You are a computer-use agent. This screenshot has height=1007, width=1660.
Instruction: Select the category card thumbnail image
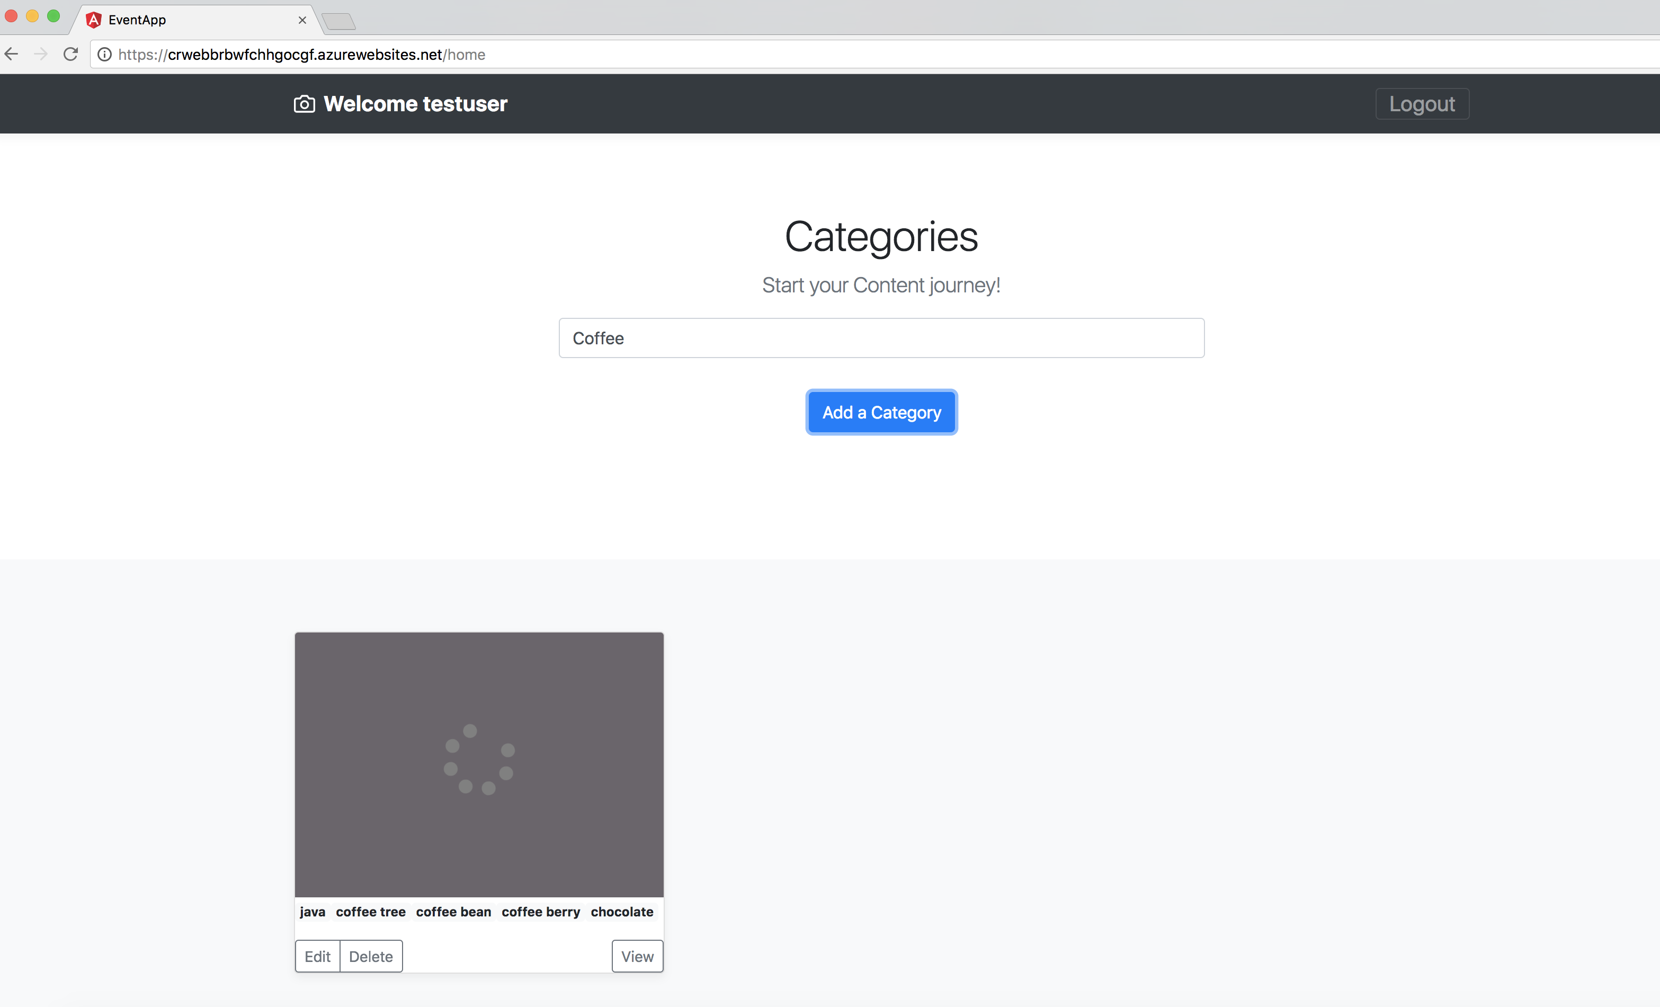pyautogui.click(x=479, y=764)
